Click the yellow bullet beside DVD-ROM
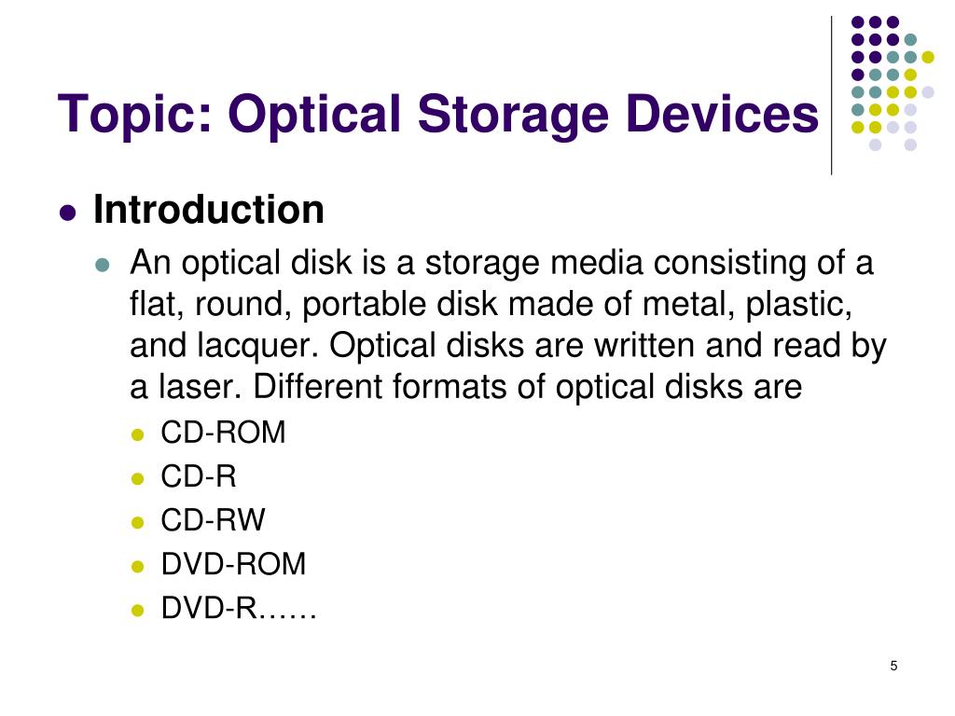The width and height of the screenshot is (955, 716). [138, 566]
